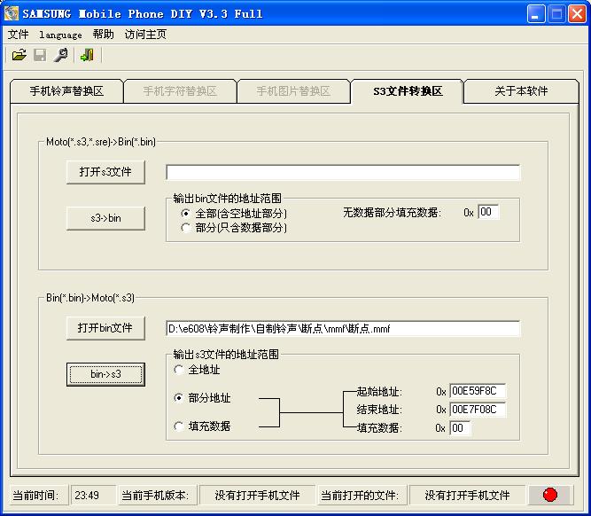
Task: Click the 起始地址 field 00E59F8C
Action: 478,391
